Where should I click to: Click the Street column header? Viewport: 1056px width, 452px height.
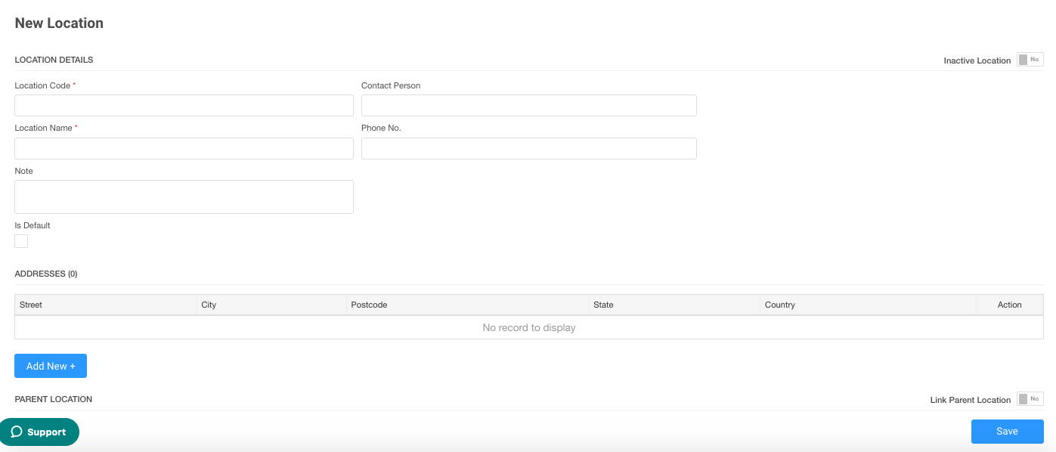click(105, 305)
